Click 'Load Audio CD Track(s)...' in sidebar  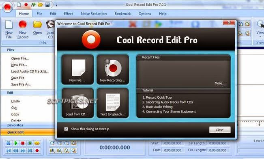coord(30,71)
